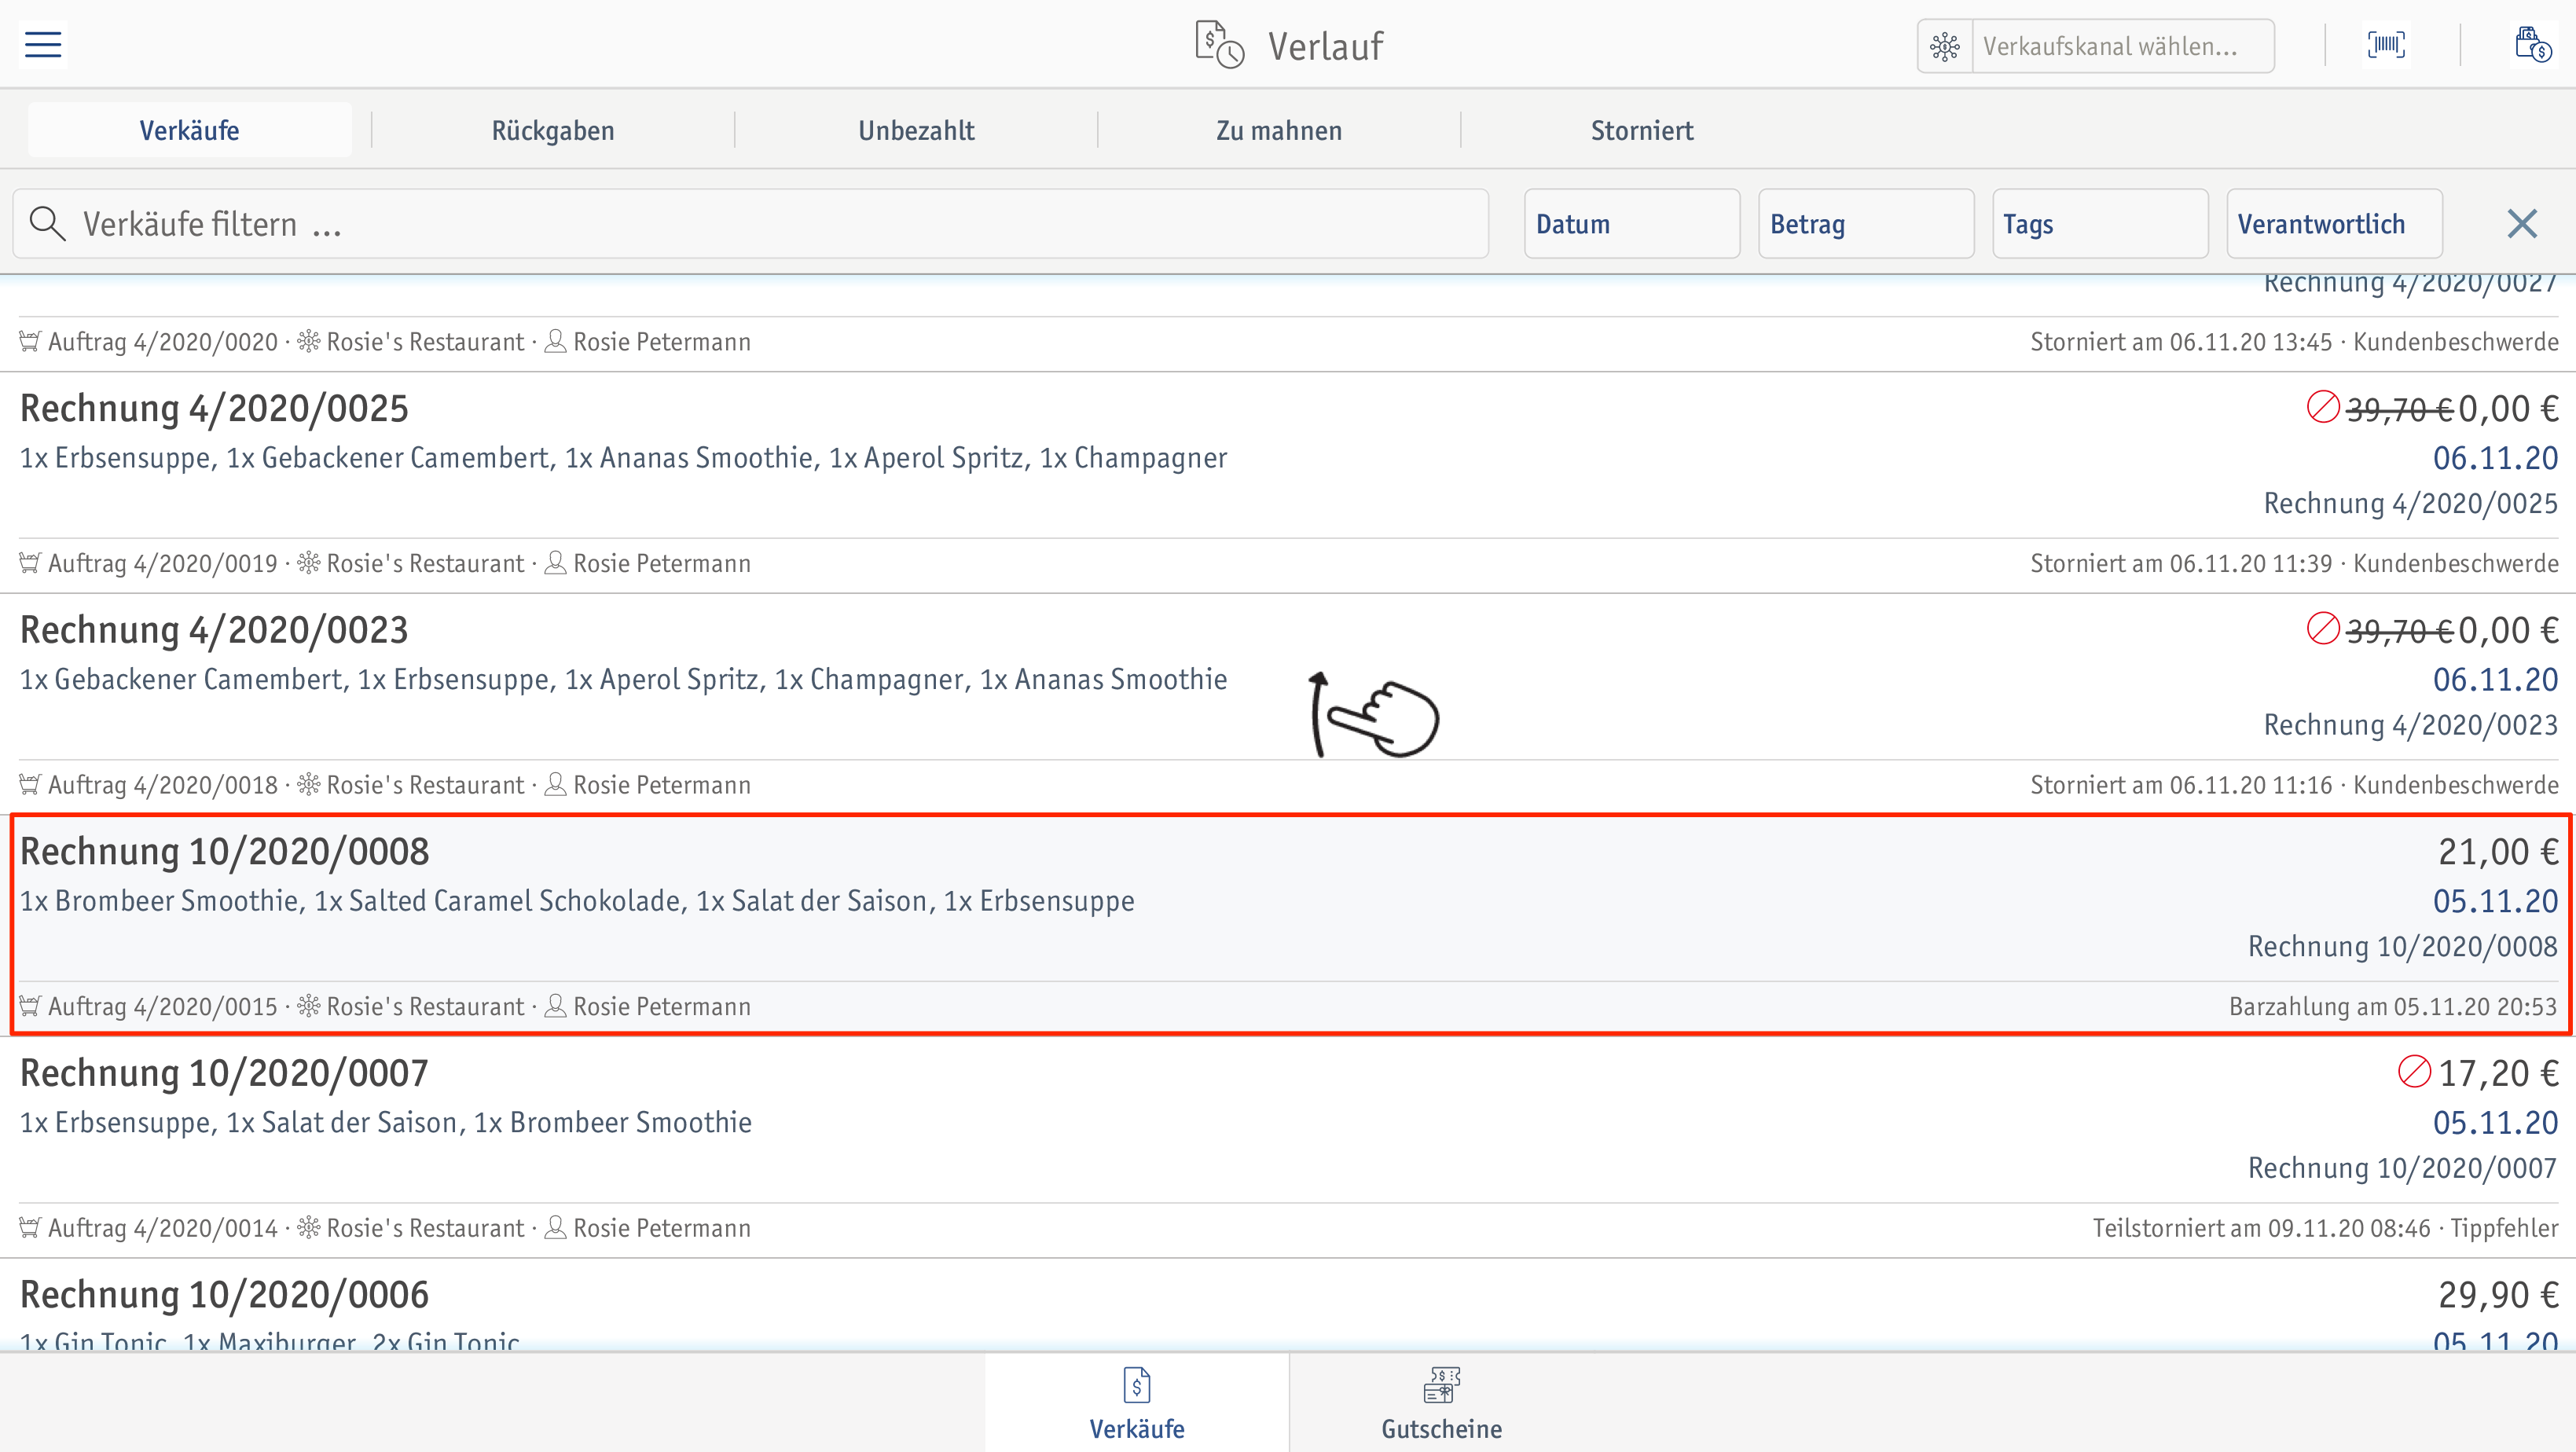The width and height of the screenshot is (2576, 1452).
Task: Click cart icon beside Auftrag 4/2020/0019
Action: (30, 563)
